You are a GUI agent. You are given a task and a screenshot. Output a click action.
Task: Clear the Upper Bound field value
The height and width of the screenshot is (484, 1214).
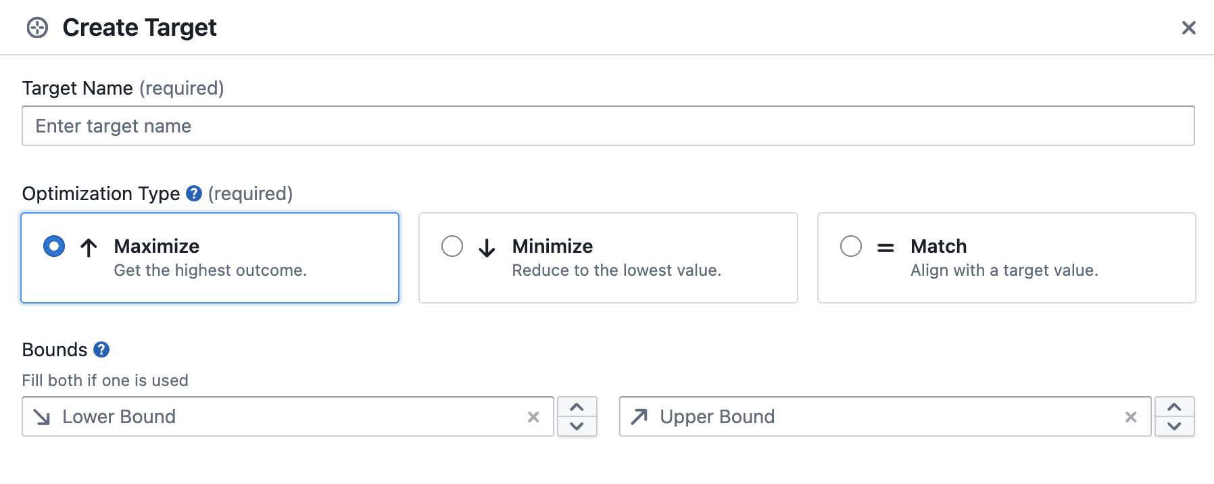click(1130, 417)
